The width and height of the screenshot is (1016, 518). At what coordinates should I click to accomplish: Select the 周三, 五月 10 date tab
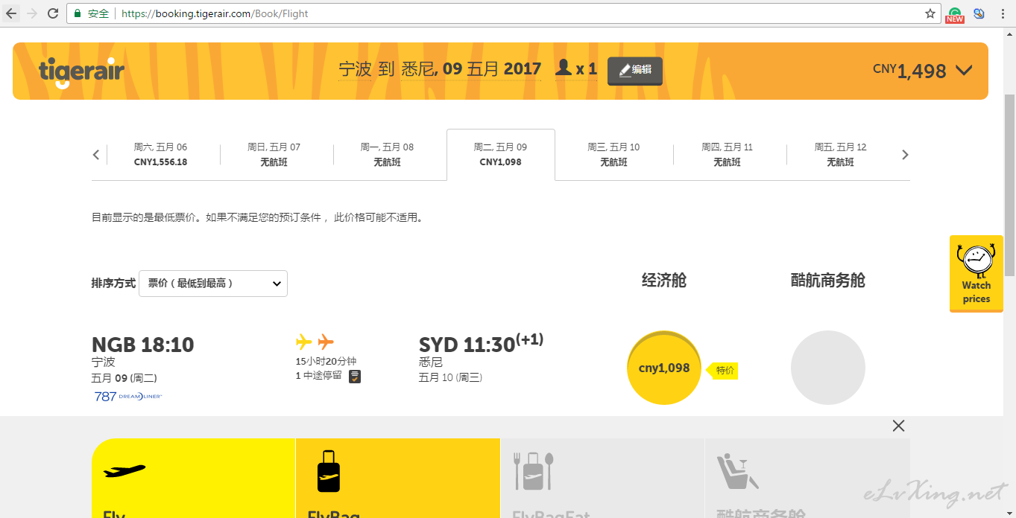point(613,154)
